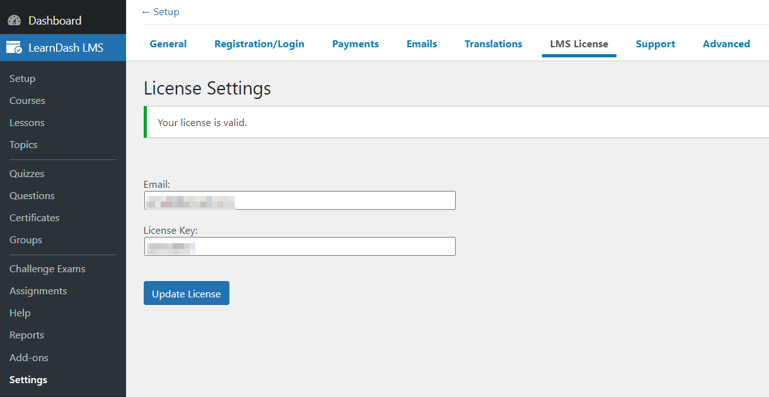
Task: Select the LMS License tab
Action: point(579,44)
